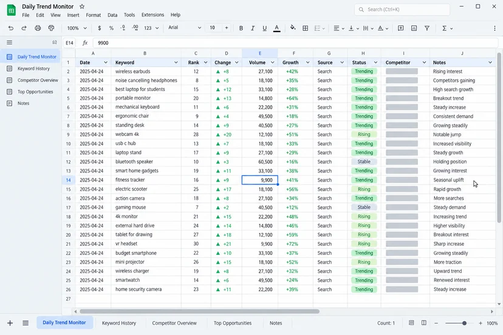Open text wrapping dropdown
The height and width of the screenshot is (335, 503).
[368, 28]
